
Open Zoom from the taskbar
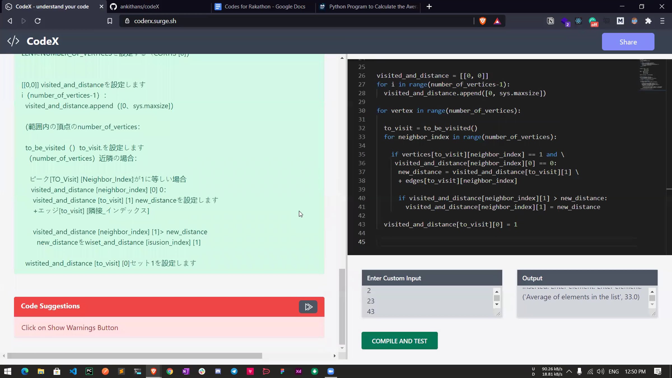(x=331, y=371)
